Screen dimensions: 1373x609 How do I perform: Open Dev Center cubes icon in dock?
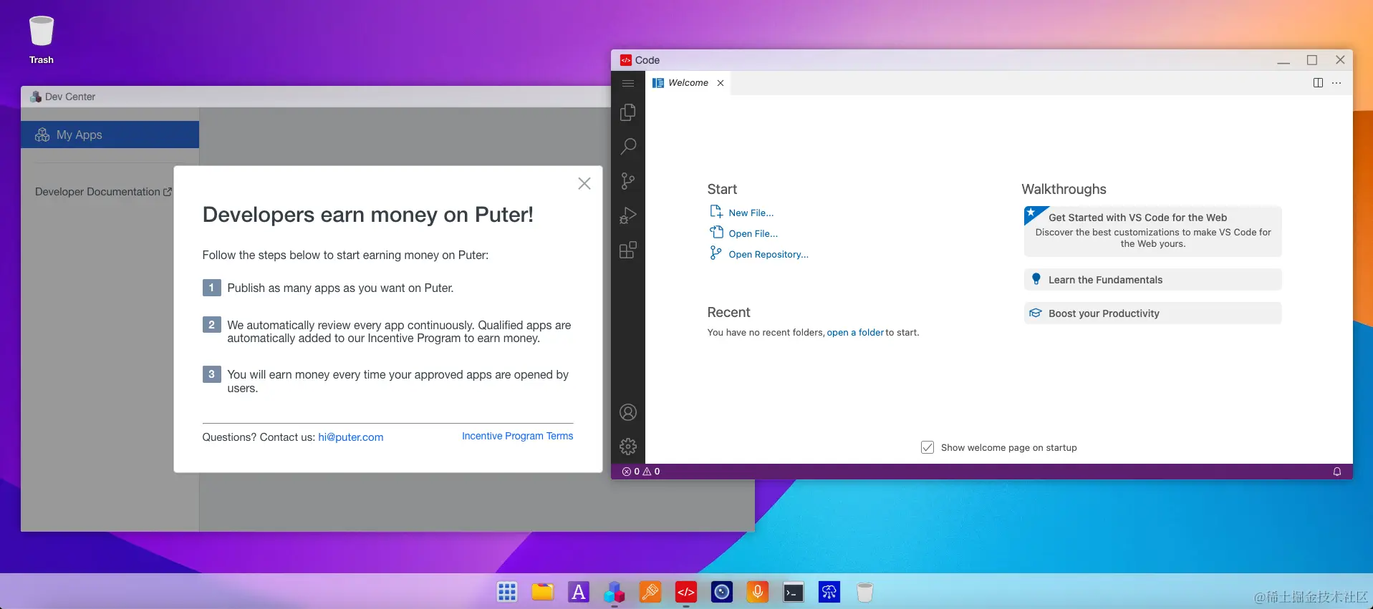point(615,592)
